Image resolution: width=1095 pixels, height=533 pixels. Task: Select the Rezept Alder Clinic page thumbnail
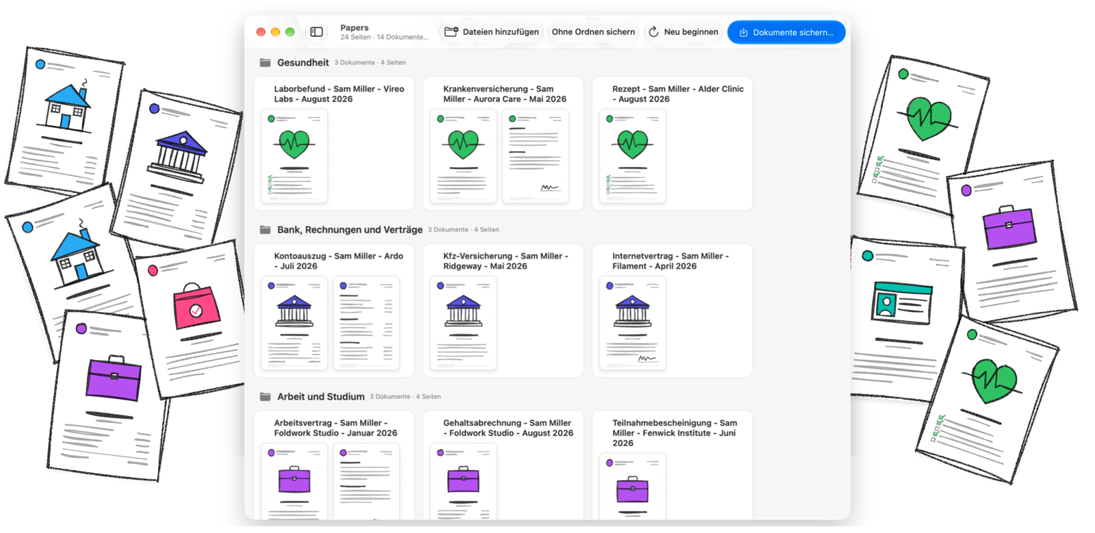[632, 157]
